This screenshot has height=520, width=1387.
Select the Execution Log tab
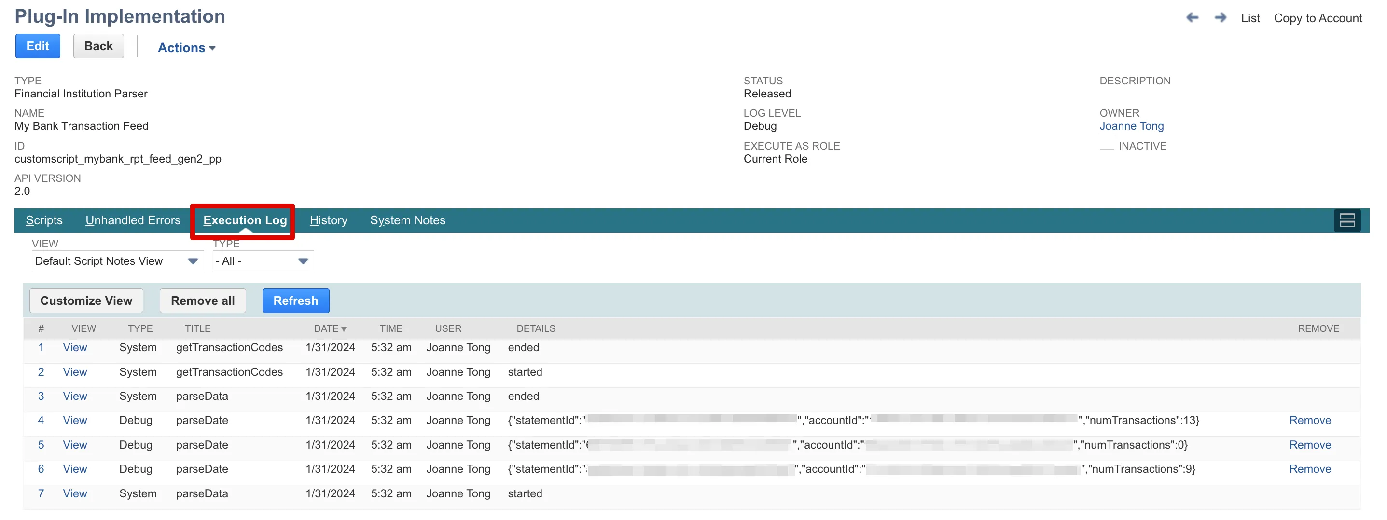pyautogui.click(x=245, y=220)
